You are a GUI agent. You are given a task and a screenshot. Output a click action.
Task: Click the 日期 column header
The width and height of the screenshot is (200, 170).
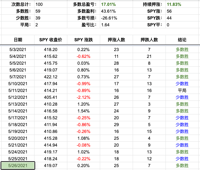(18, 40)
